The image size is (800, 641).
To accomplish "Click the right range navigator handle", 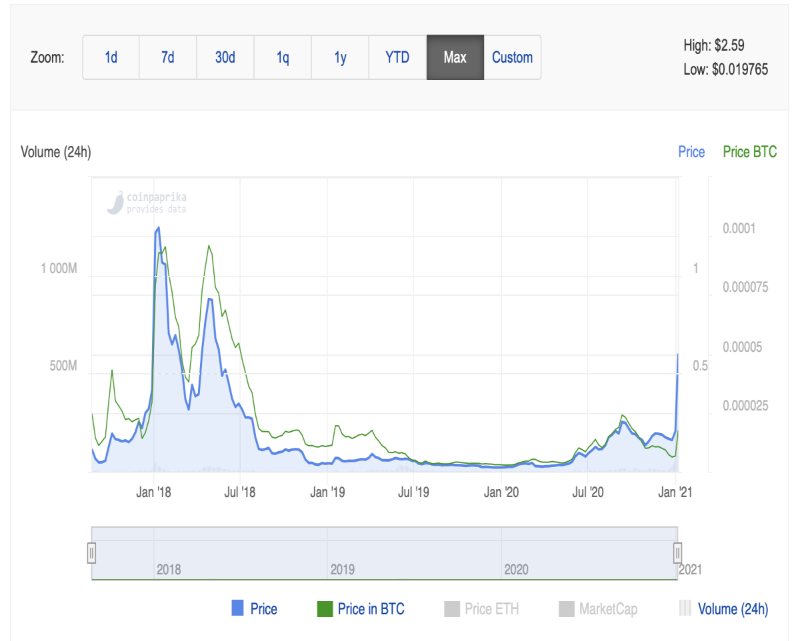I will tap(677, 553).
